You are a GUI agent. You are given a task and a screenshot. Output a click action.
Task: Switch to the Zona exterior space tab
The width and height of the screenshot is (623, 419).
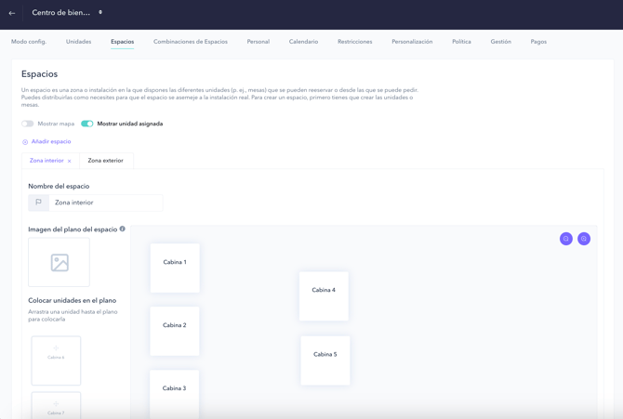click(106, 161)
